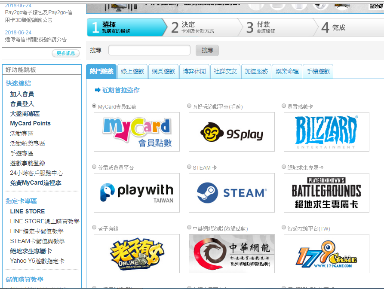This screenshot has width=384, height=289.
Task: Click step 3 付款 金流驗証
Action: click(278, 27)
